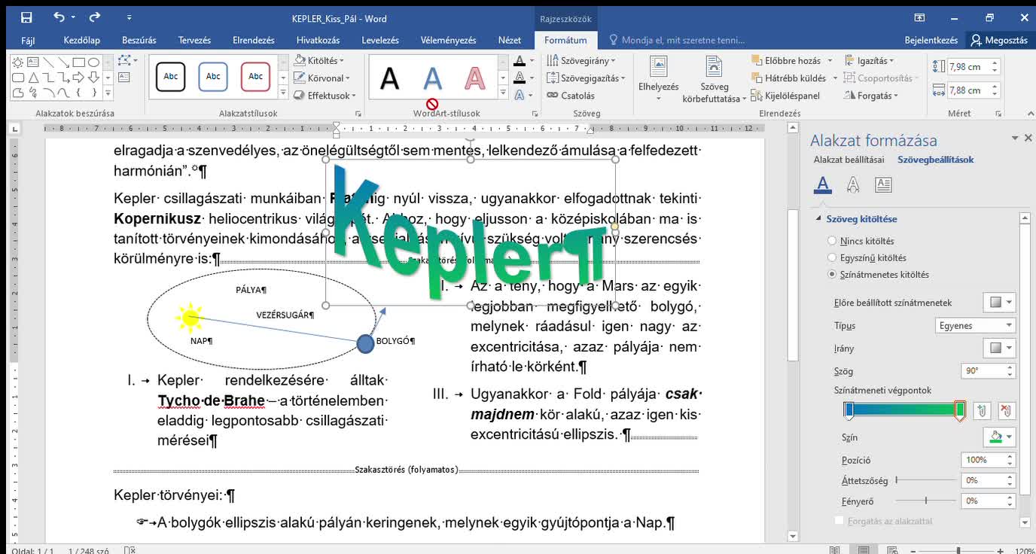Open the Forgatás rotate dropdown
Image resolution: width=1036 pixels, height=554 pixels.
(x=872, y=96)
